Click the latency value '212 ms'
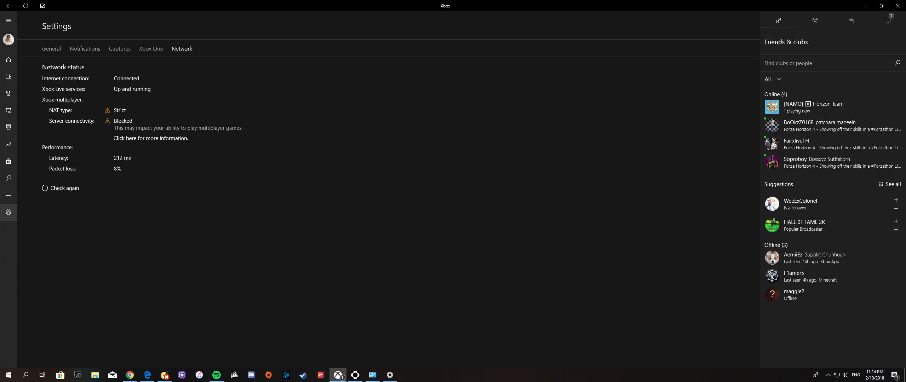This screenshot has height=382, width=906. tap(122, 158)
